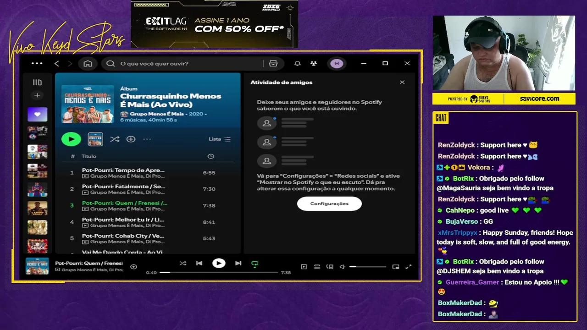Click chat username 'BujaVerso'
587x330 pixels.
pos(462,221)
